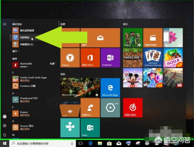Click the taskbar search box

(42, 143)
